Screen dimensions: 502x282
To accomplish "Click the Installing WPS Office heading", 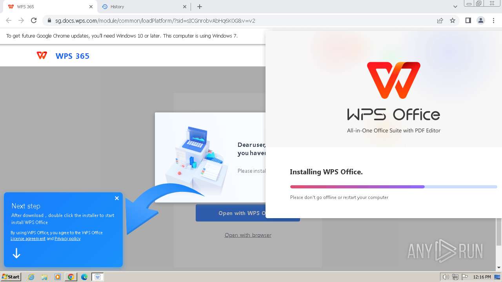I will (x=326, y=172).
